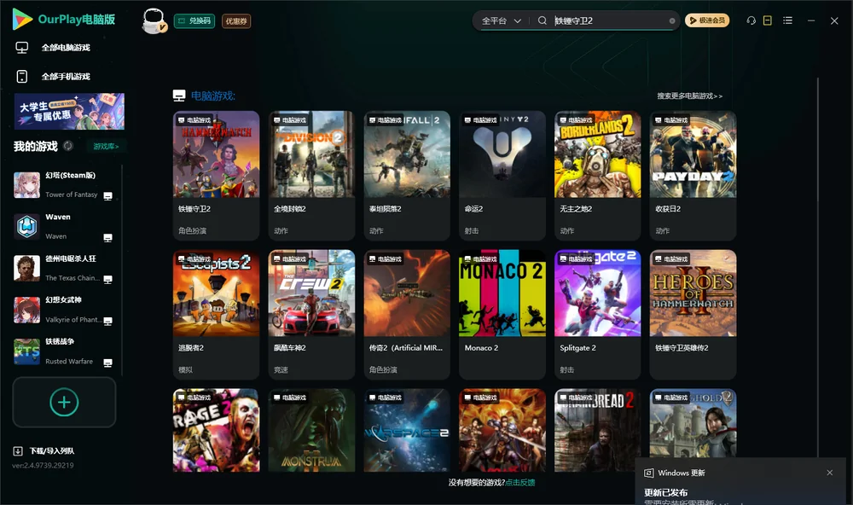The image size is (853, 505).
Task: Open the main menu list icon
Action: tap(787, 20)
